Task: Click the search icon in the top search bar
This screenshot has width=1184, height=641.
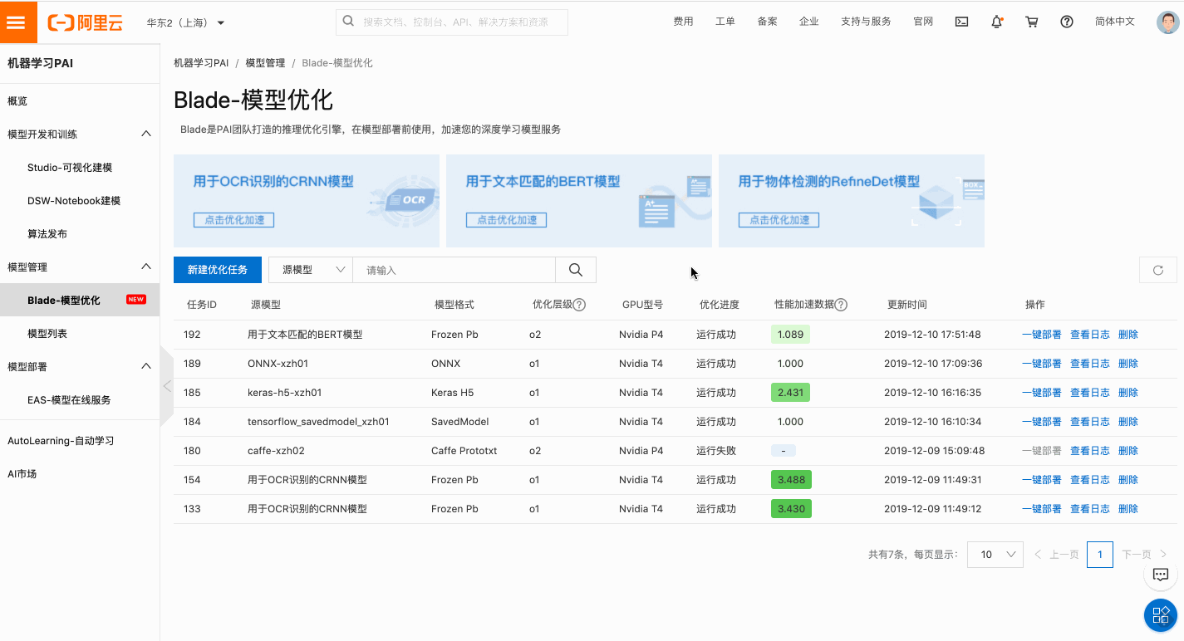Action: point(348,22)
